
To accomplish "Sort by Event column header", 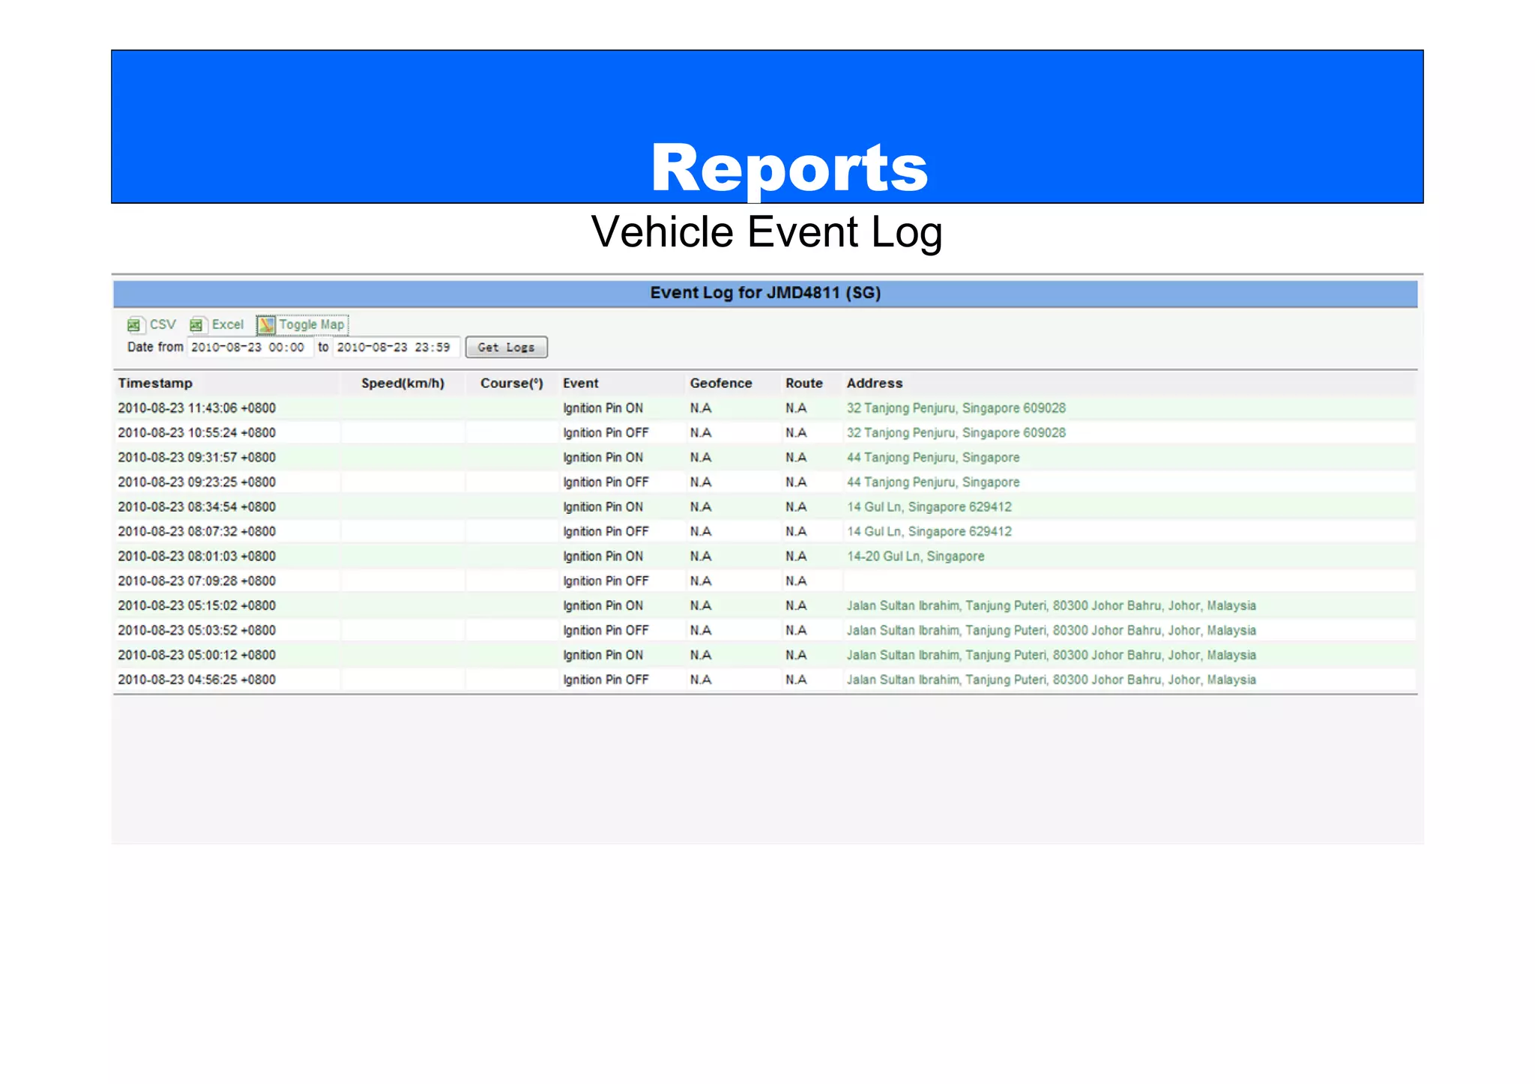I will [581, 383].
